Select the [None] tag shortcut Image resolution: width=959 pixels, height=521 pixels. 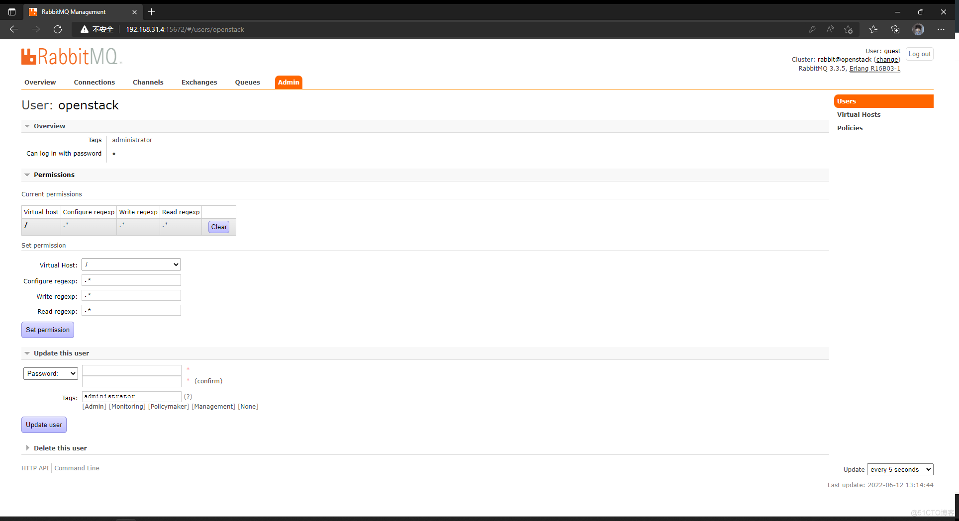coord(248,406)
